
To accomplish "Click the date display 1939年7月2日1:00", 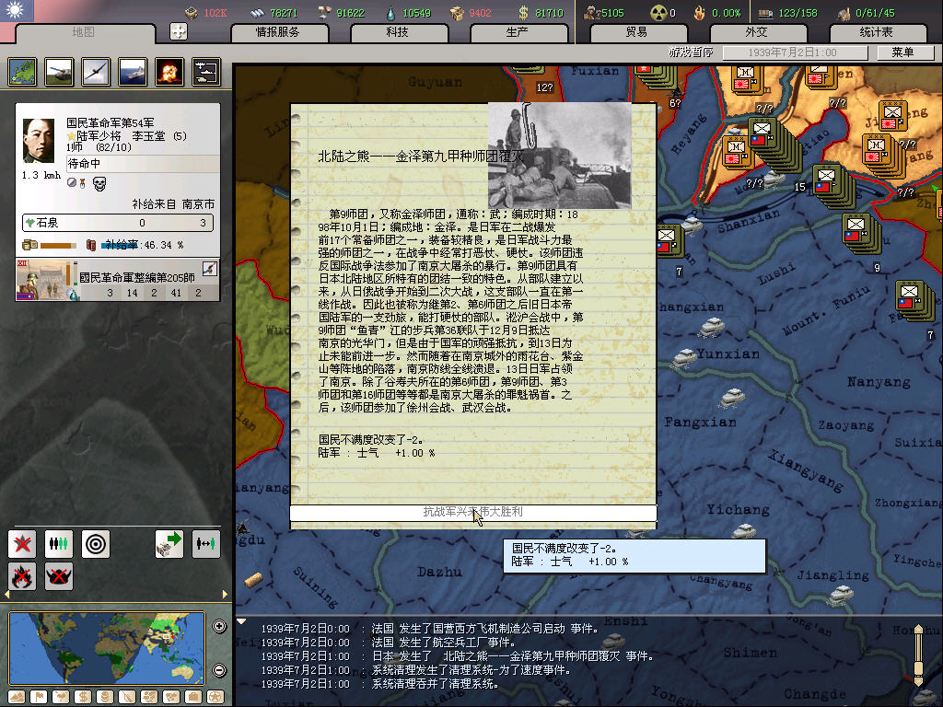I will (795, 52).
